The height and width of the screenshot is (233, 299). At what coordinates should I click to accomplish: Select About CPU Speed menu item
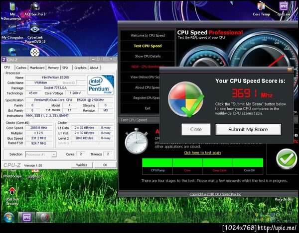tap(141, 87)
